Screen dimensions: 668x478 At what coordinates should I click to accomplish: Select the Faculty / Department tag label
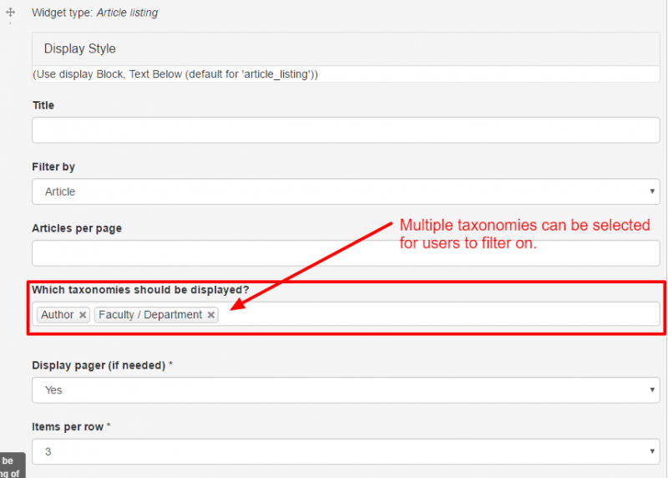[x=150, y=315]
